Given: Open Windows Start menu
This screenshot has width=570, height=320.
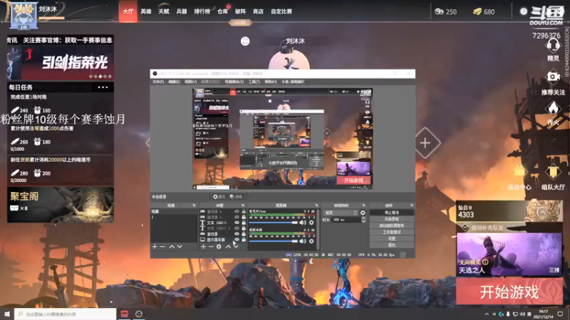Looking at the screenshot, I should pos(7,314).
